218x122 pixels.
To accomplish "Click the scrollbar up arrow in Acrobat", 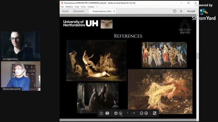I will click(x=198, y=15).
